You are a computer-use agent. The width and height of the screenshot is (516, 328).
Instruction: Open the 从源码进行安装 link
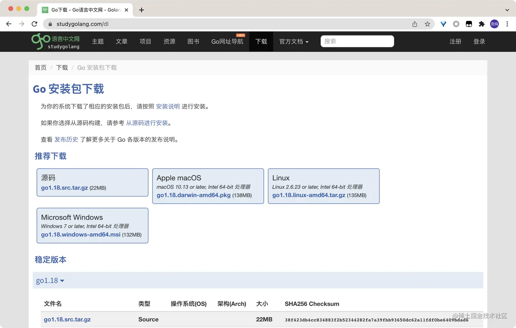(147, 123)
